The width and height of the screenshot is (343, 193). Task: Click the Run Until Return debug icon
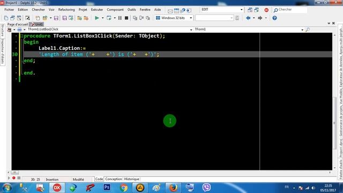[x=148, y=18]
